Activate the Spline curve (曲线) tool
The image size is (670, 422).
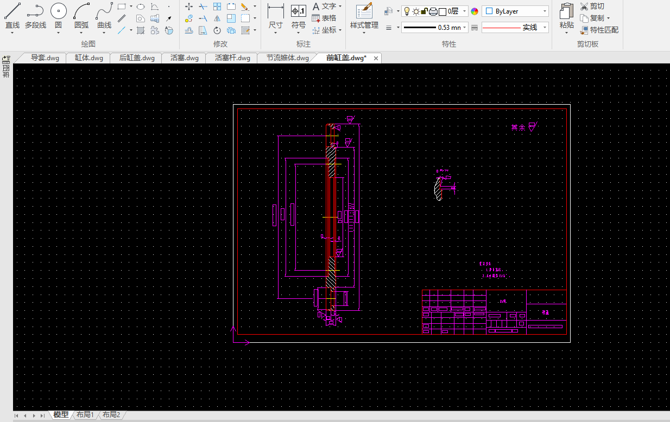[104, 15]
